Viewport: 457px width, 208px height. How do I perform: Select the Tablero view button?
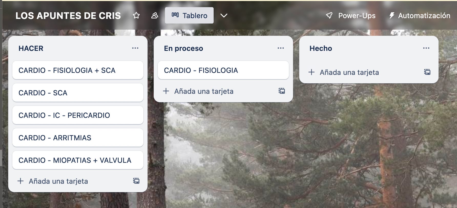pos(189,15)
